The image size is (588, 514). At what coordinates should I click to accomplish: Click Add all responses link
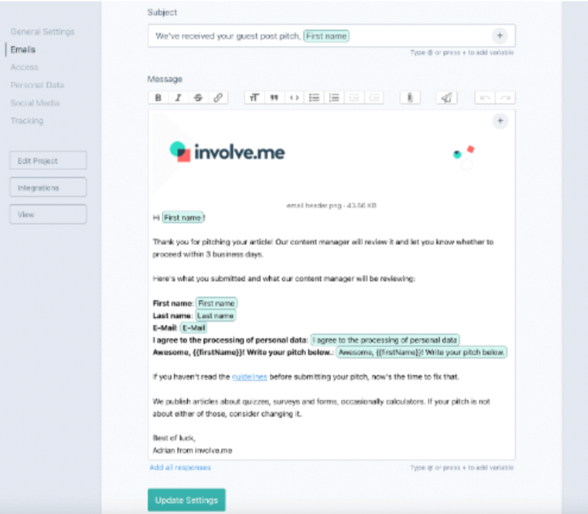[x=180, y=468]
